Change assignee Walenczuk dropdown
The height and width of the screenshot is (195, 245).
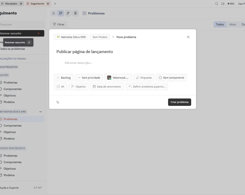click(118, 78)
